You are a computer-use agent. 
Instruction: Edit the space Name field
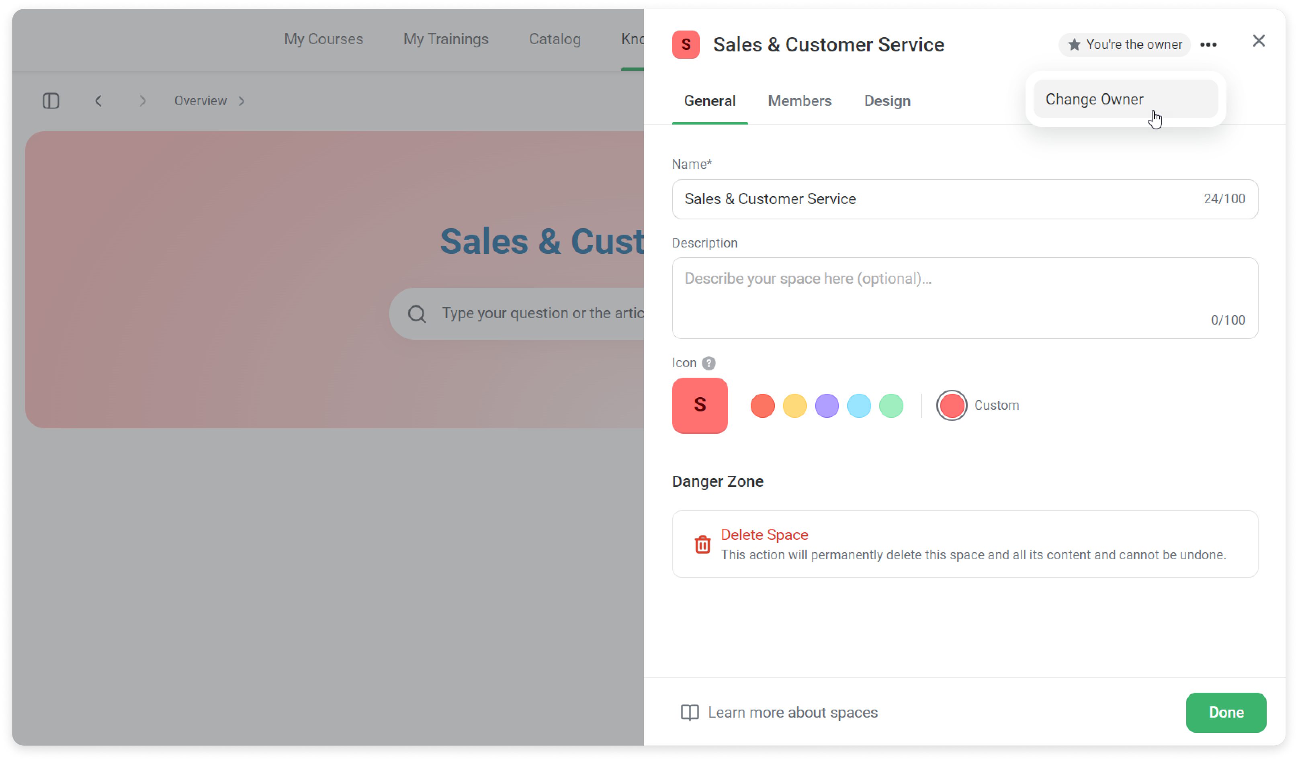pos(964,199)
